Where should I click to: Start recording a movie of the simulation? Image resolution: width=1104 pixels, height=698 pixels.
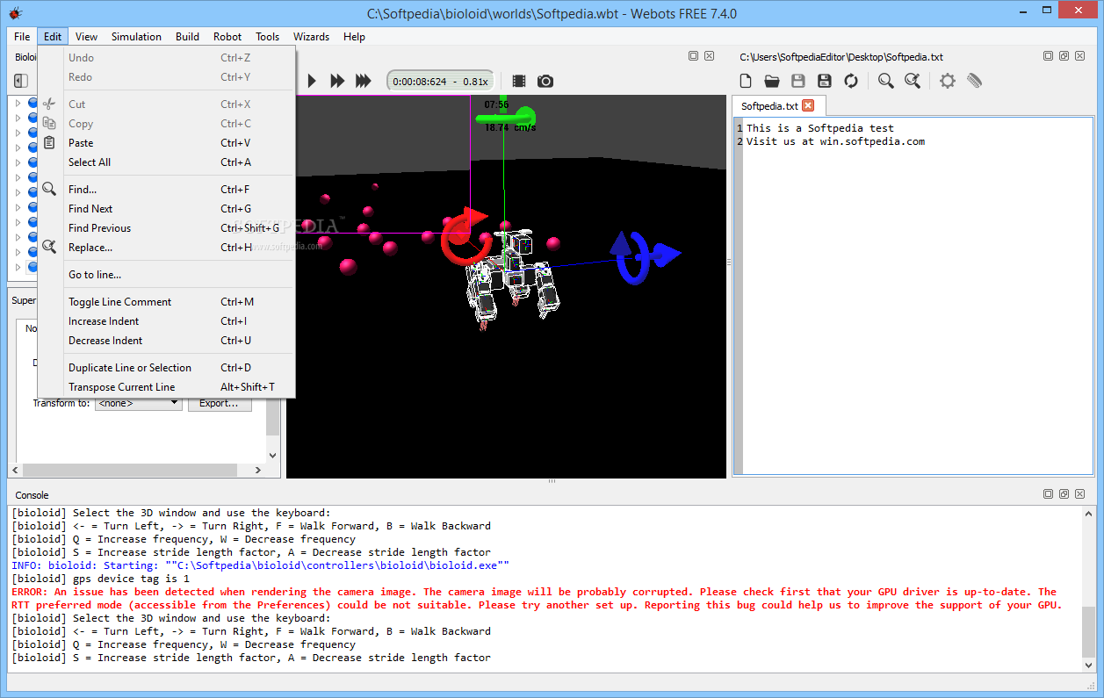519,81
